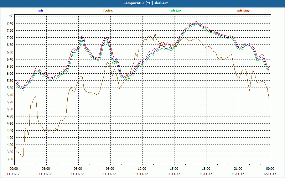Screen dimensions: 285x178
Task: Click the 5,00 value on the y-axis
Action: [x=10, y=109]
